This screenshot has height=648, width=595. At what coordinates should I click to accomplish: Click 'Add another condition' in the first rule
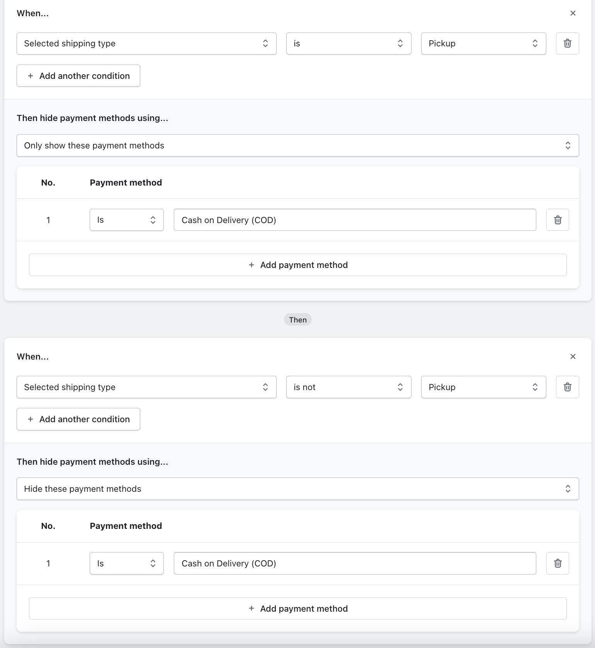pos(78,76)
